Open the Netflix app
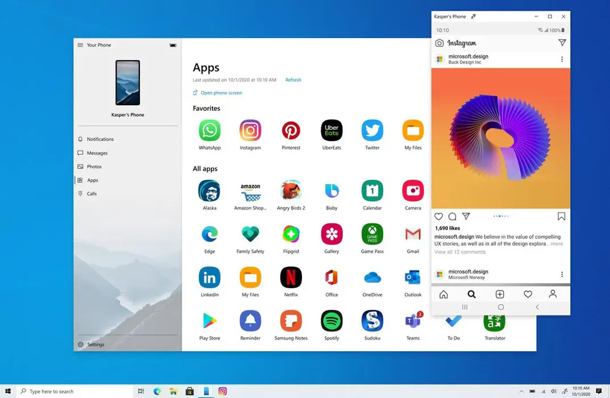Image resolution: width=610 pixels, height=398 pixels. (291, 277)
